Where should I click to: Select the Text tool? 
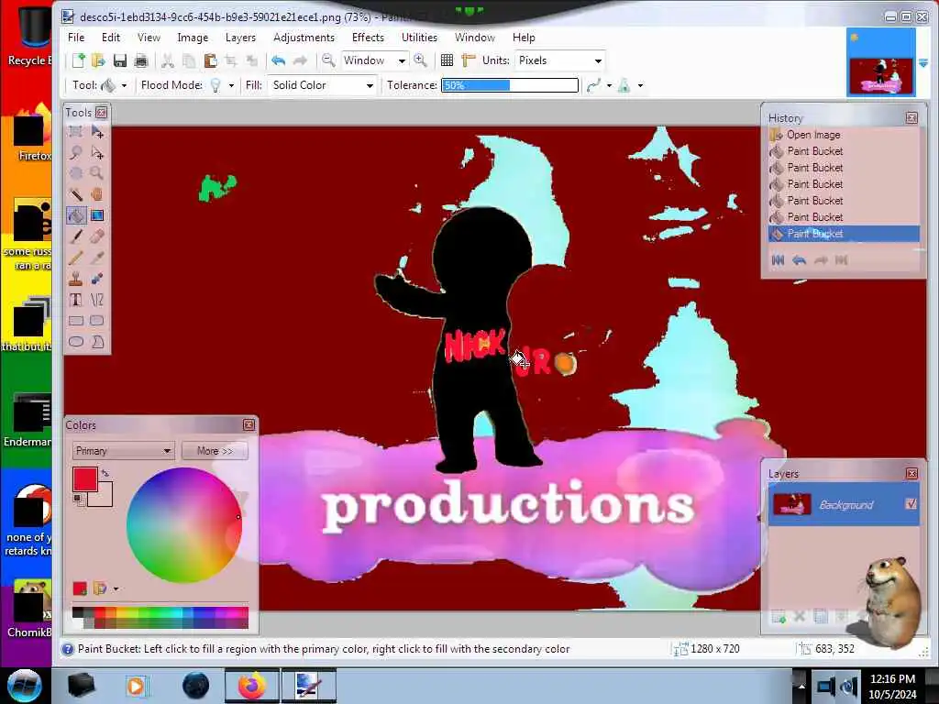(x=76, y=300)
